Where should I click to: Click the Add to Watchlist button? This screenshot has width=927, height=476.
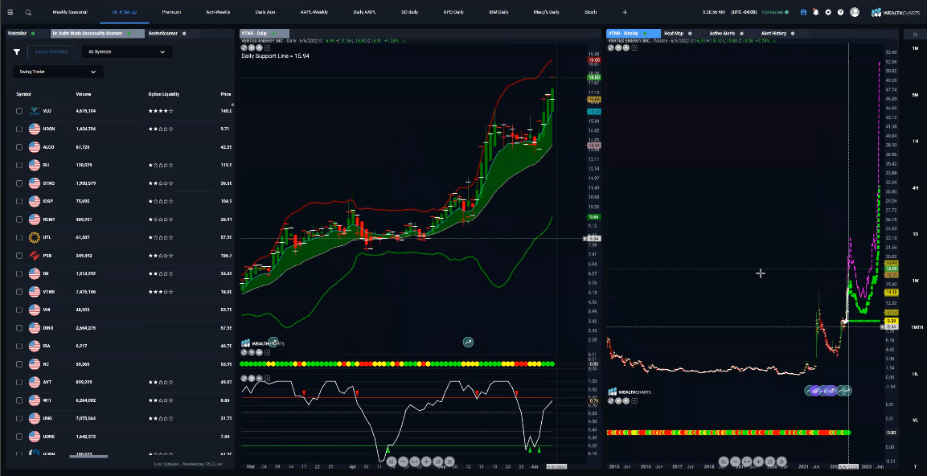tap(51, 52)
